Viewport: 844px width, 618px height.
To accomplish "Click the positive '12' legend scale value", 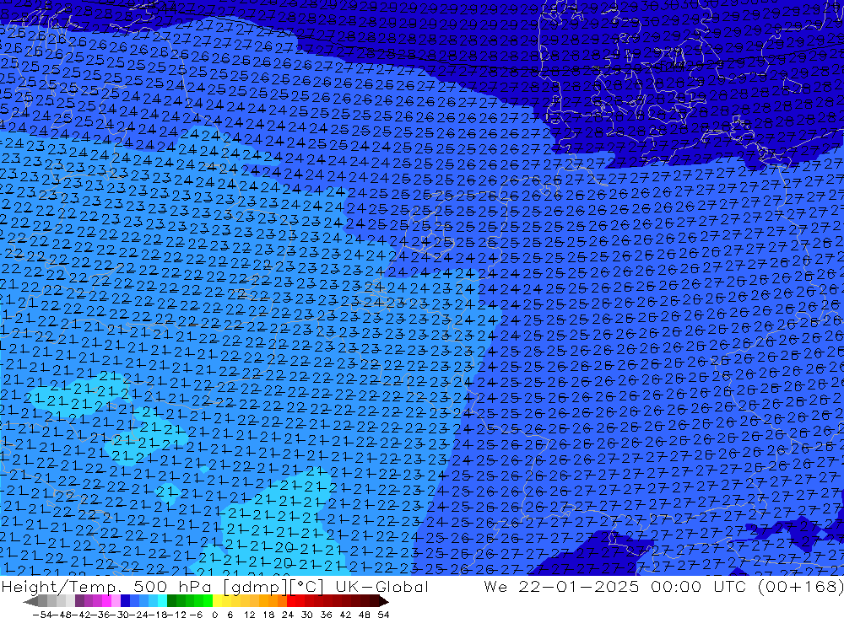I will point(249,615).
